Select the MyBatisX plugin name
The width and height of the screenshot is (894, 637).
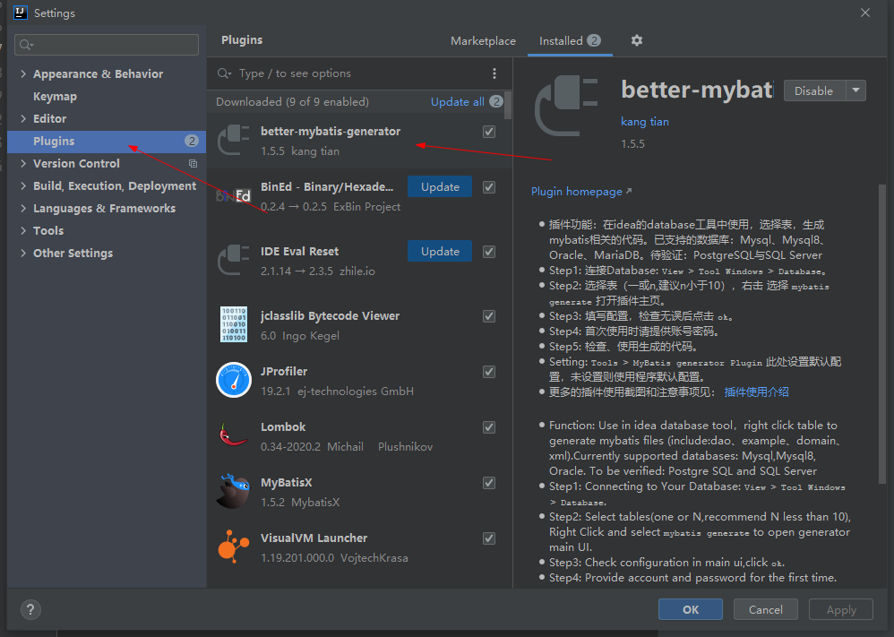coord(287,483)
